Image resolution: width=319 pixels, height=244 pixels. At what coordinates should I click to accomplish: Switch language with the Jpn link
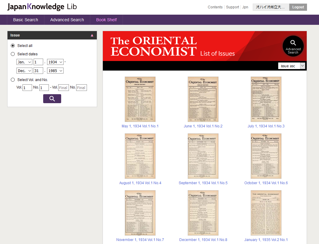(245, 7)
